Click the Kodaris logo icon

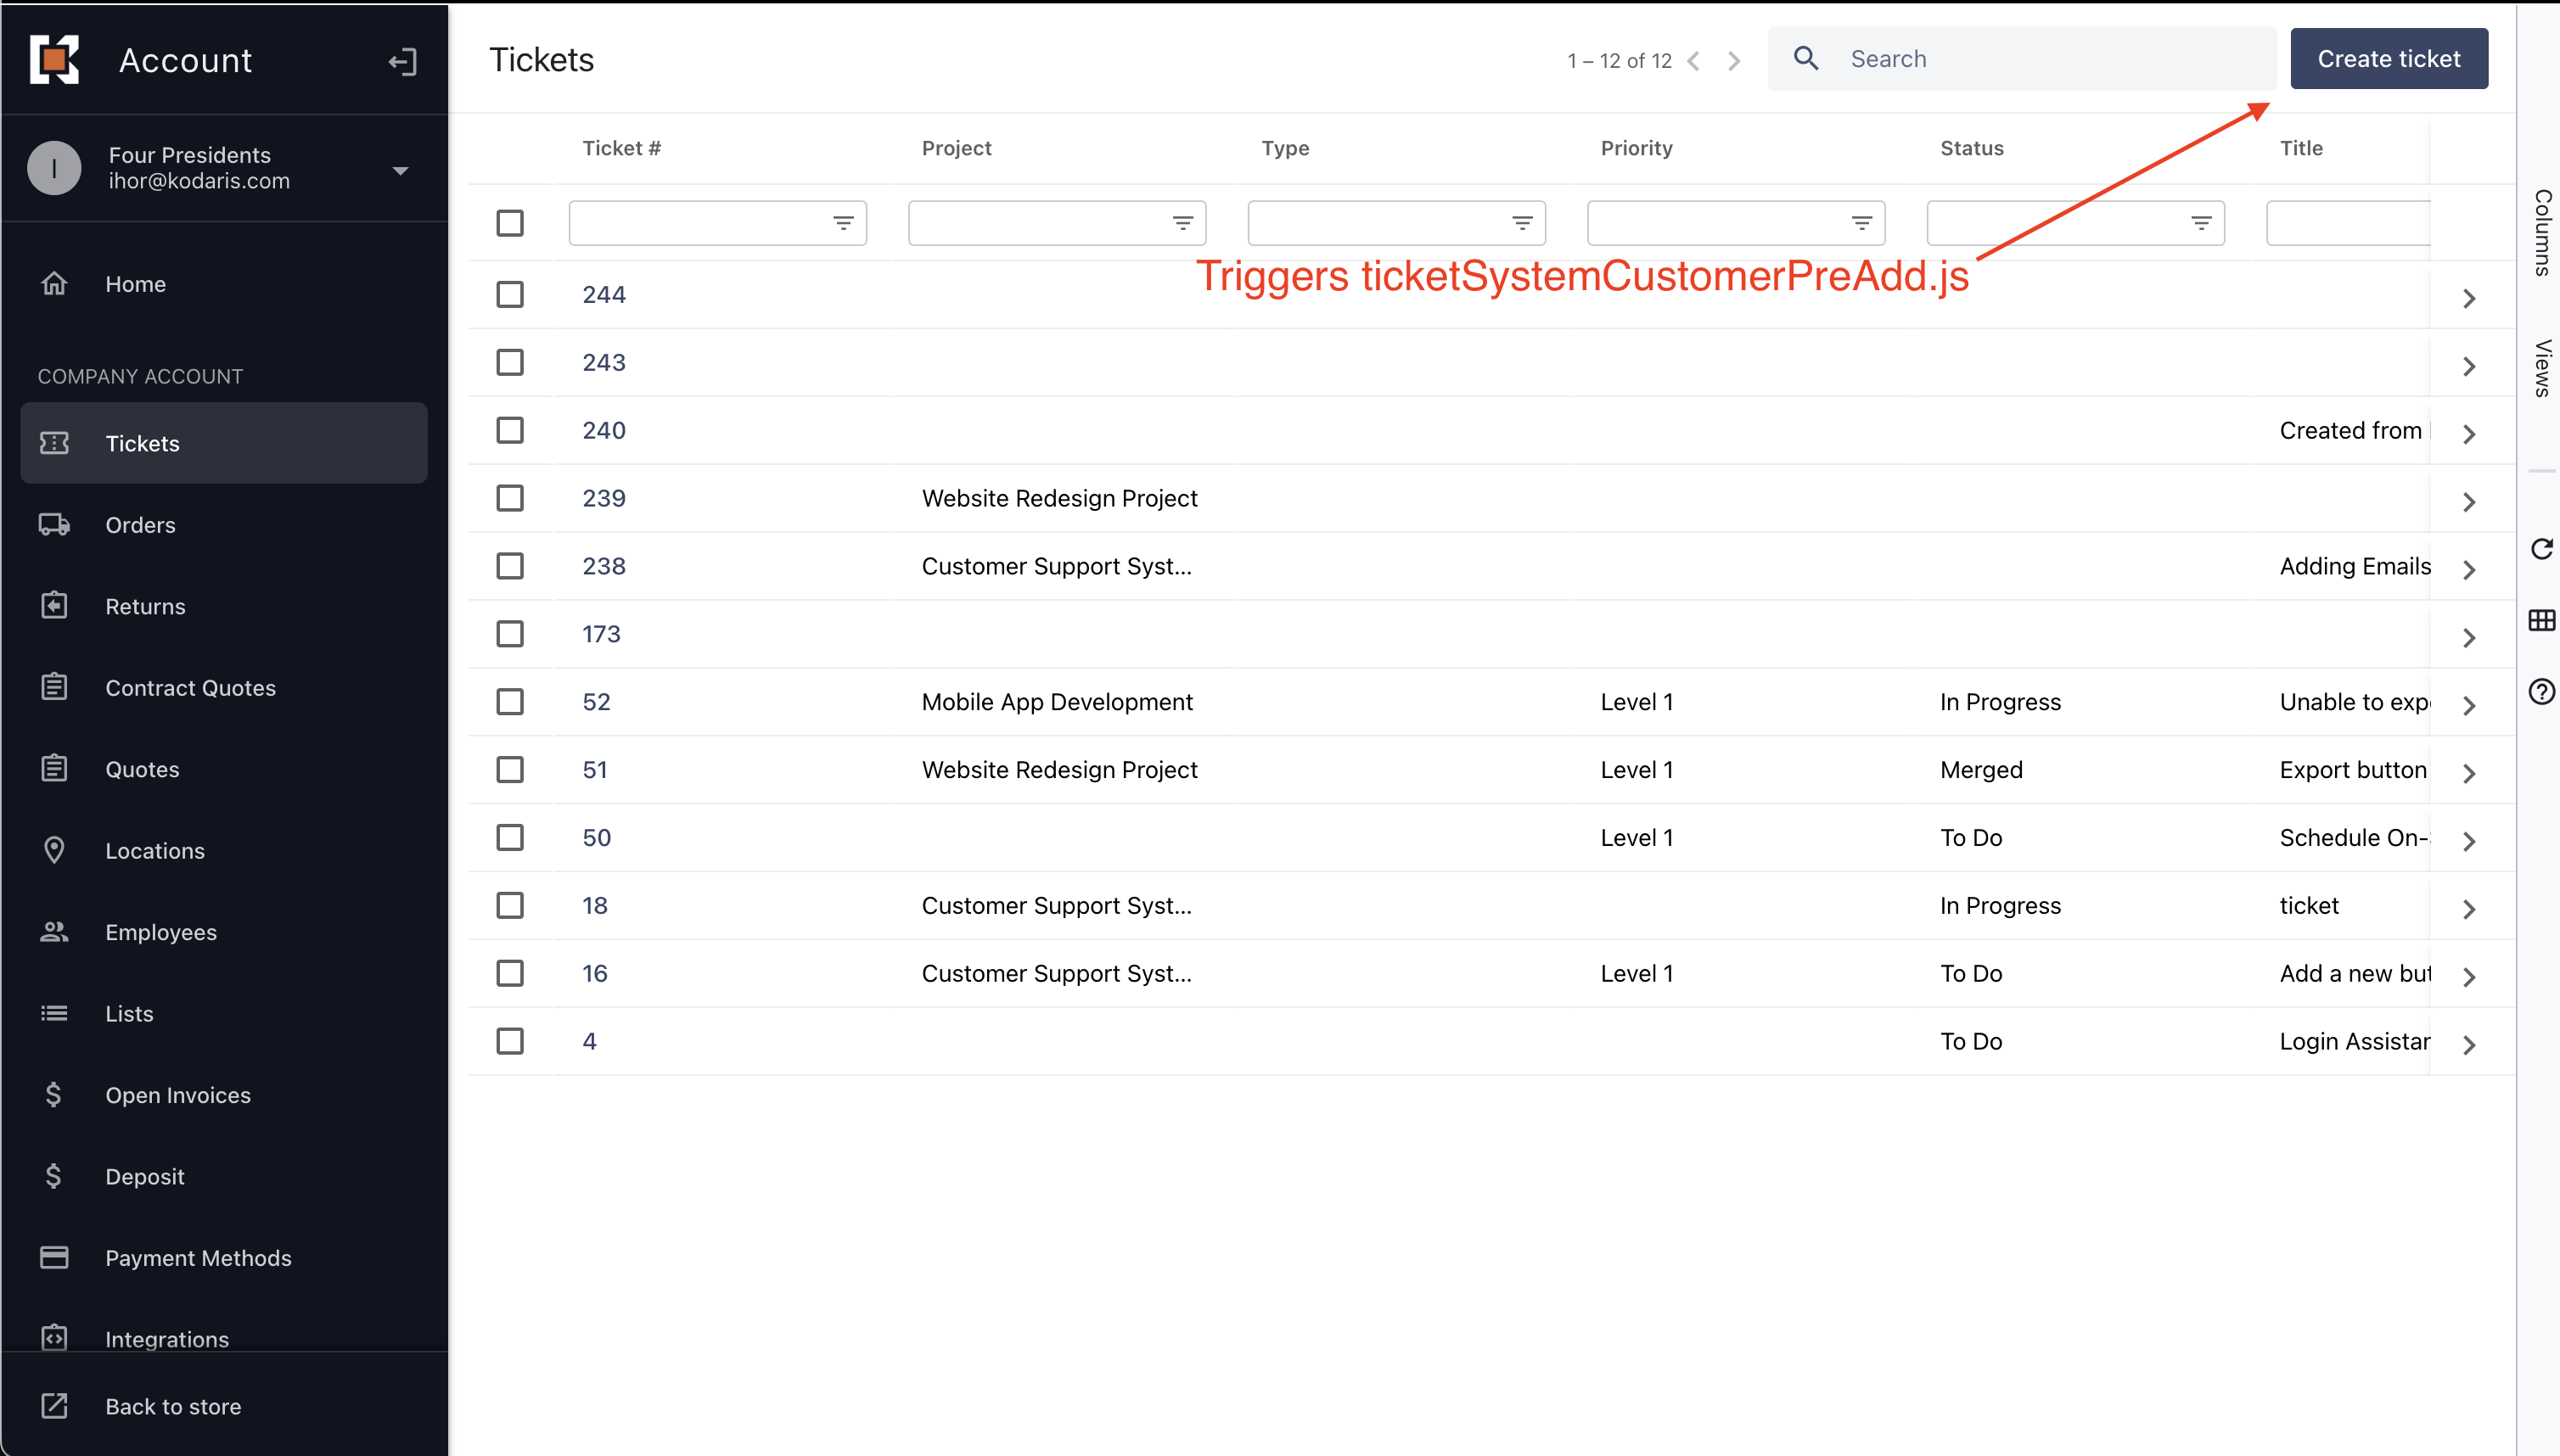(55, 60)
